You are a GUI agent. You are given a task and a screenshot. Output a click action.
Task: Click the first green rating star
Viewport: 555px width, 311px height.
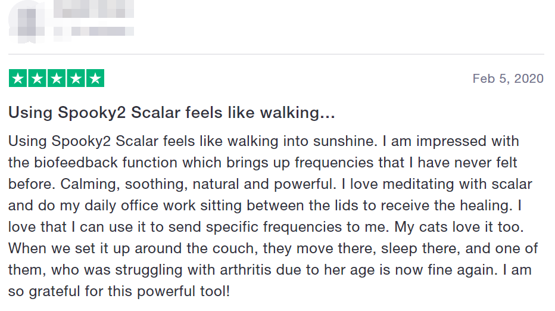point(18,79)
